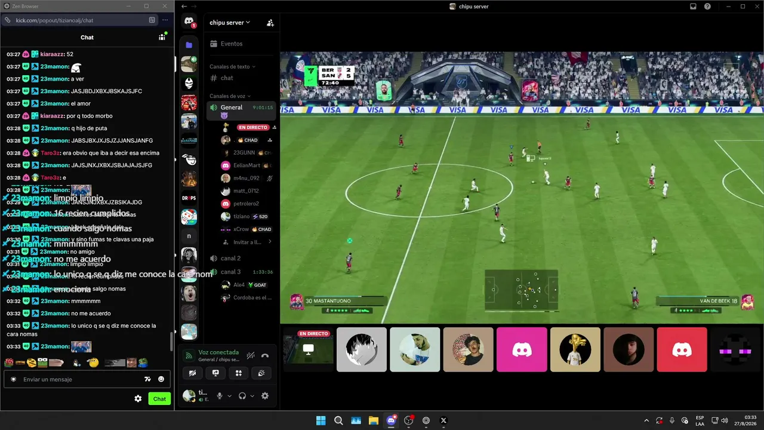Open Windows taskbar Search
Image resolution: width=764 pixels, height=430 pixels.
pos(338,420)
